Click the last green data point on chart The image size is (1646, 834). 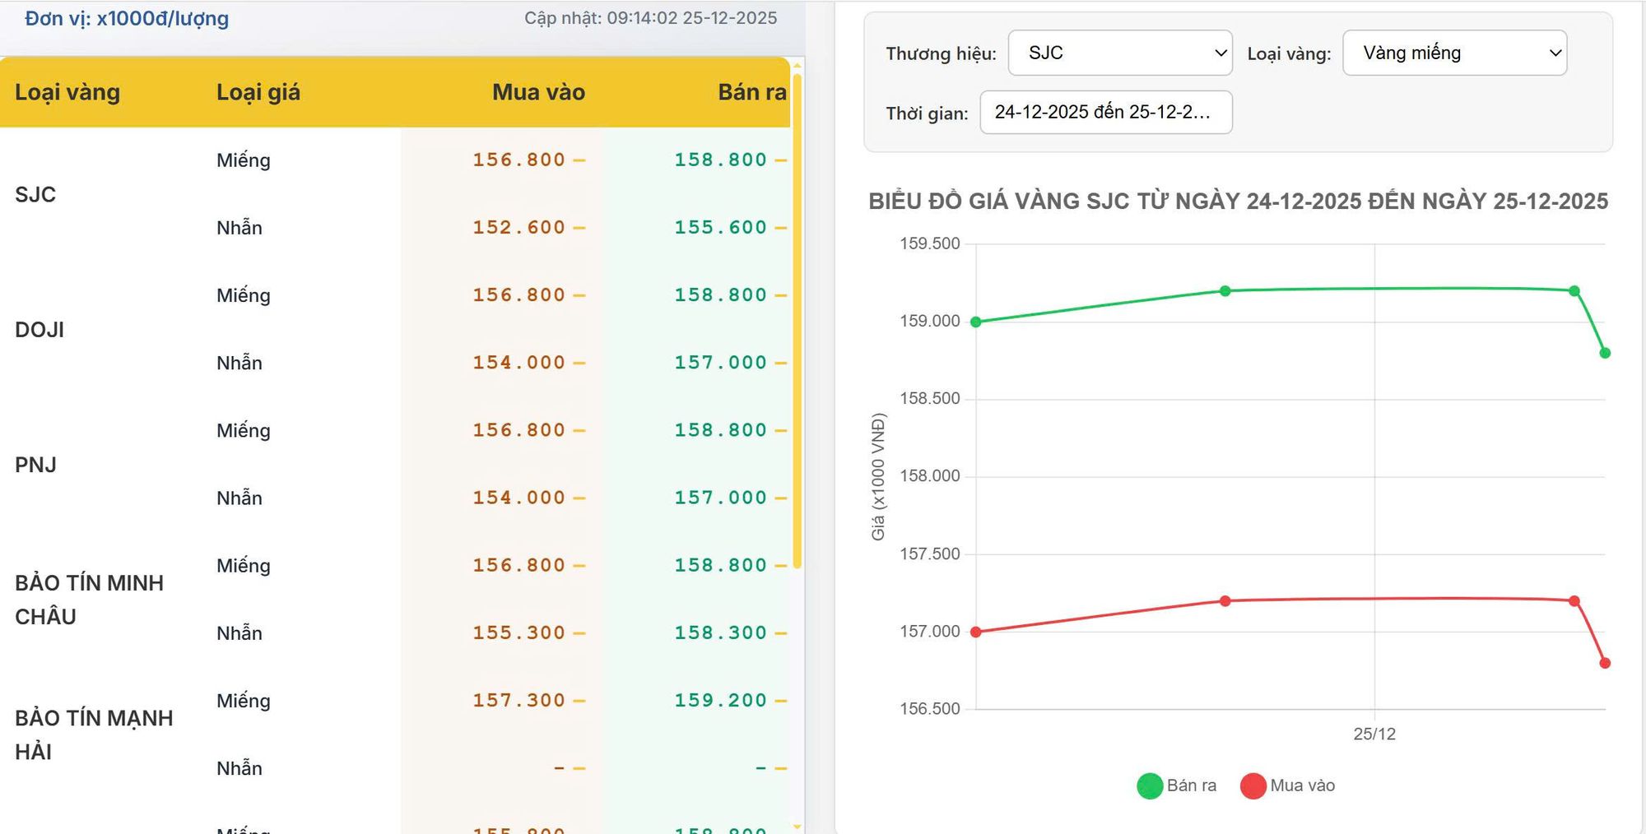point(1605,353)
